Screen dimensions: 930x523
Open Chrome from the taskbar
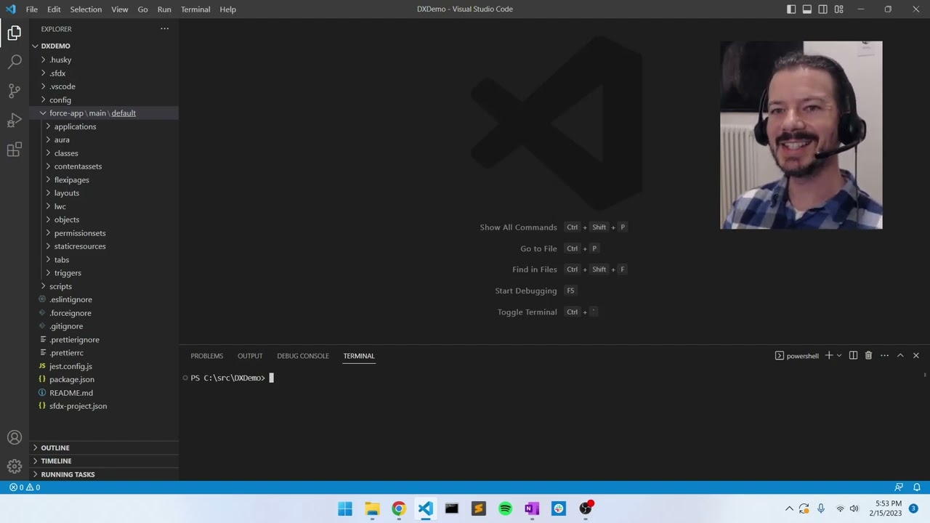399,508
